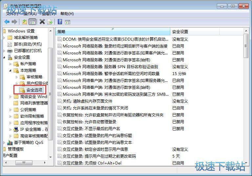
Task: Select 安全选项 in the tree
Action: click(34, 90)
